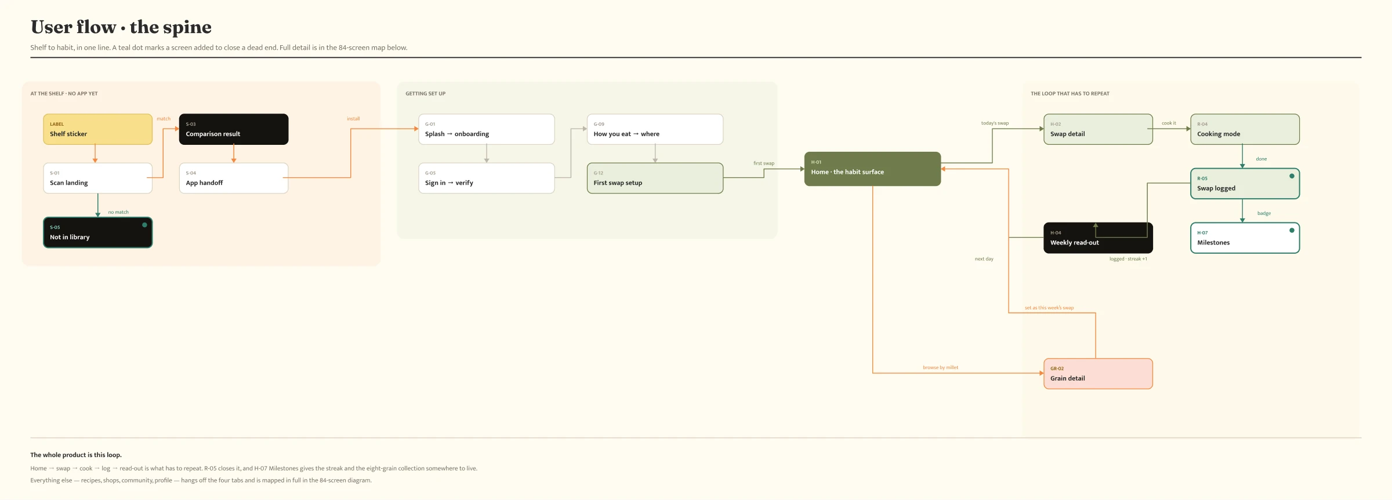Click the 'match' connector label
This screenshot has width=1392, height=500.
[164, 119]
